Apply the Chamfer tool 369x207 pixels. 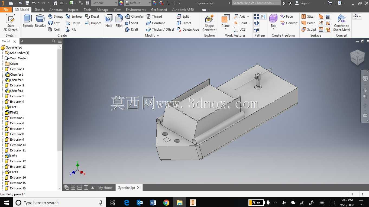click(x=135, y=17)
